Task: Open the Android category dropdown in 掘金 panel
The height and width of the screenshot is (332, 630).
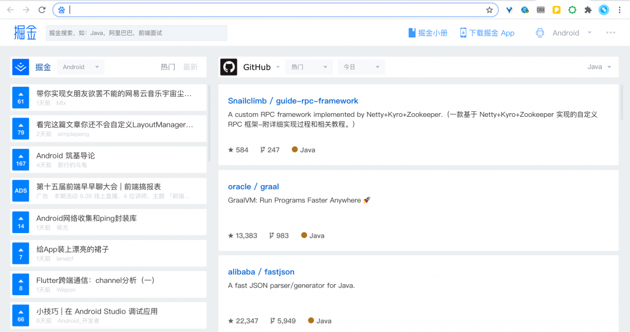Action: point(81,67)
